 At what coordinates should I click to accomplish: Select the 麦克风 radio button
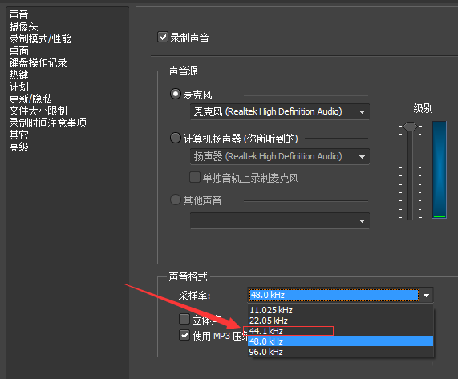(x=175, y=94)
